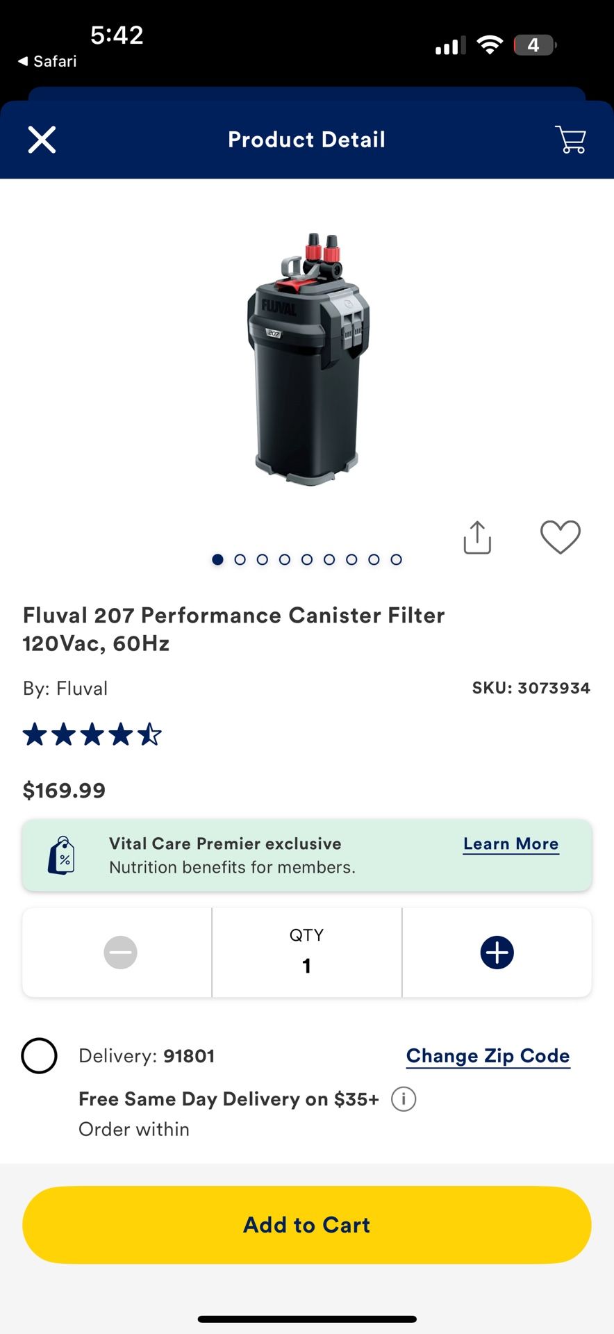
Task: Tap the brand name Fluval link
Action: click(82, 689)
